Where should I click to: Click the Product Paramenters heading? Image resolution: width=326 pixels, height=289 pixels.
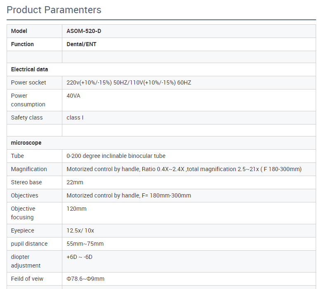click(54, 10)
